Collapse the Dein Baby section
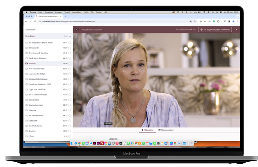Viewport: 258px width, 167px height. 70,36
